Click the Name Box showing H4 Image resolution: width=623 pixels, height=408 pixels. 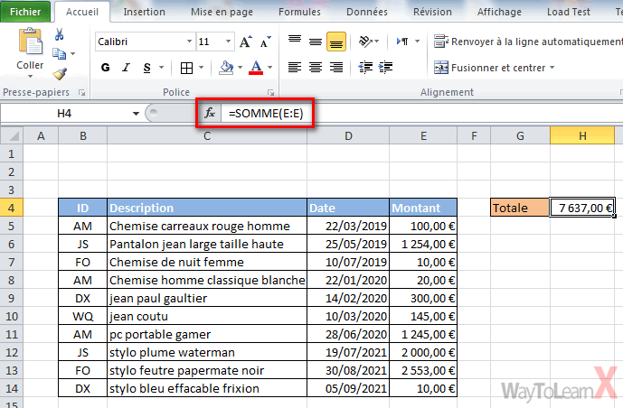click(66, 114)
